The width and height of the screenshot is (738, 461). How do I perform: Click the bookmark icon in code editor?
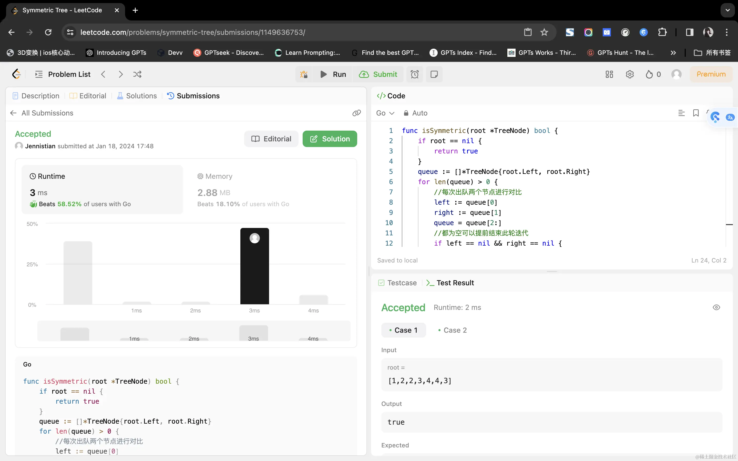696,113
